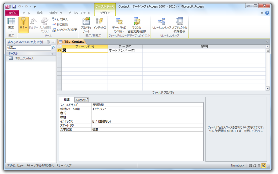The image size is (278, 174).
Task: Click the ID field name cell
Action: click(85, 50)
